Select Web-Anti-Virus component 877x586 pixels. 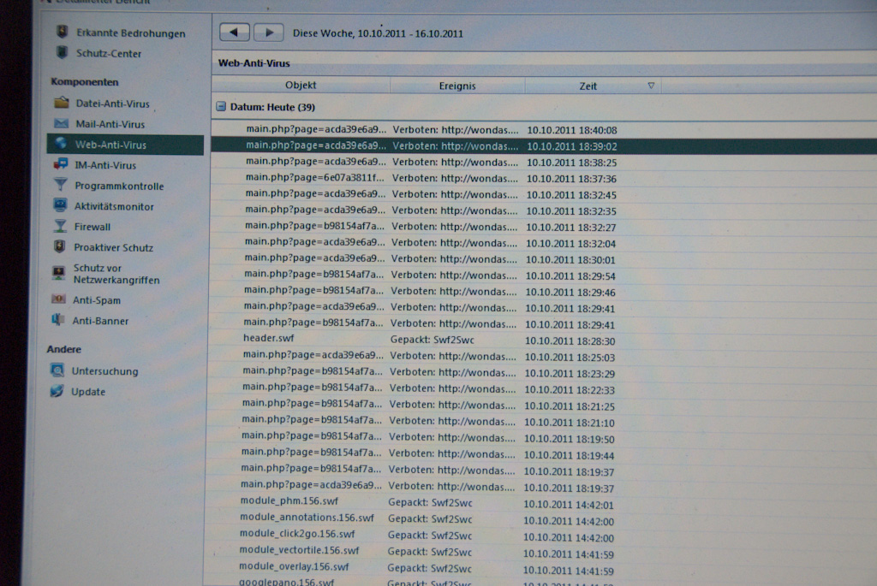[x=125, y=145]
